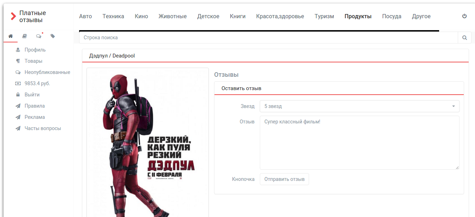The height and width of the screenshot is (217, 475).
Task: Click the plane icon beside Реклама
Action: coord(18,117)
